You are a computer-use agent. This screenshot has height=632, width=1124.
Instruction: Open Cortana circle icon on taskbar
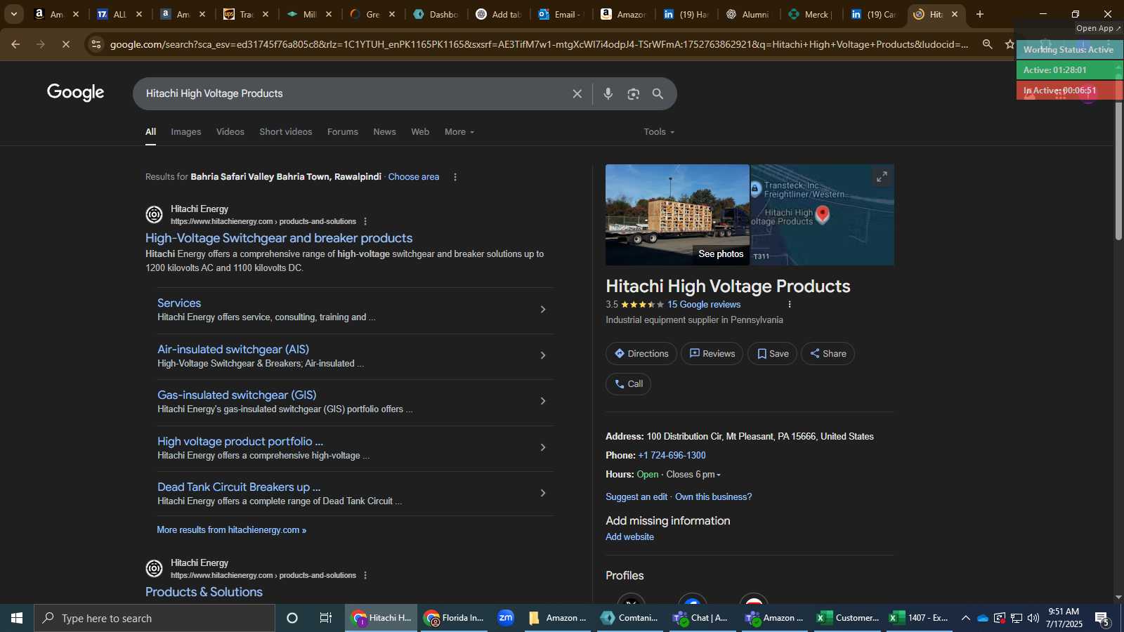click(x=292, y=618)
